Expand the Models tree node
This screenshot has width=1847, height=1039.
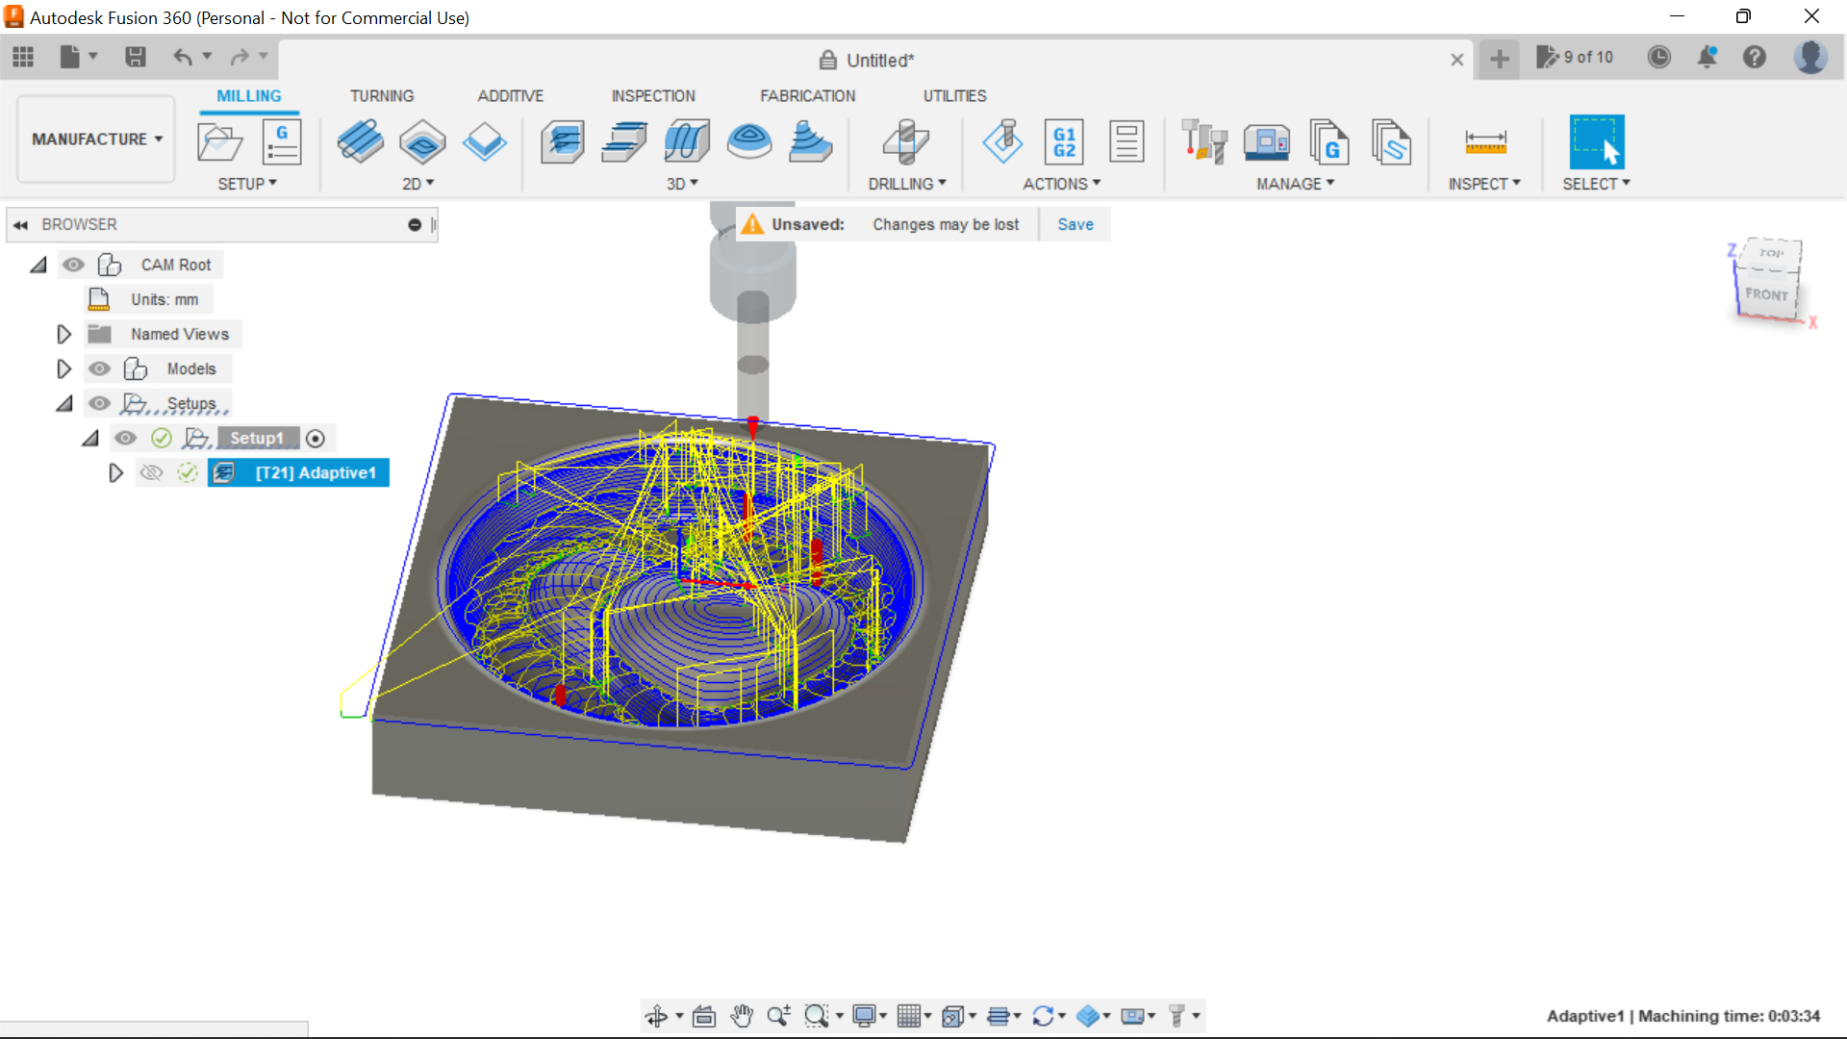(x=63, y=367)
